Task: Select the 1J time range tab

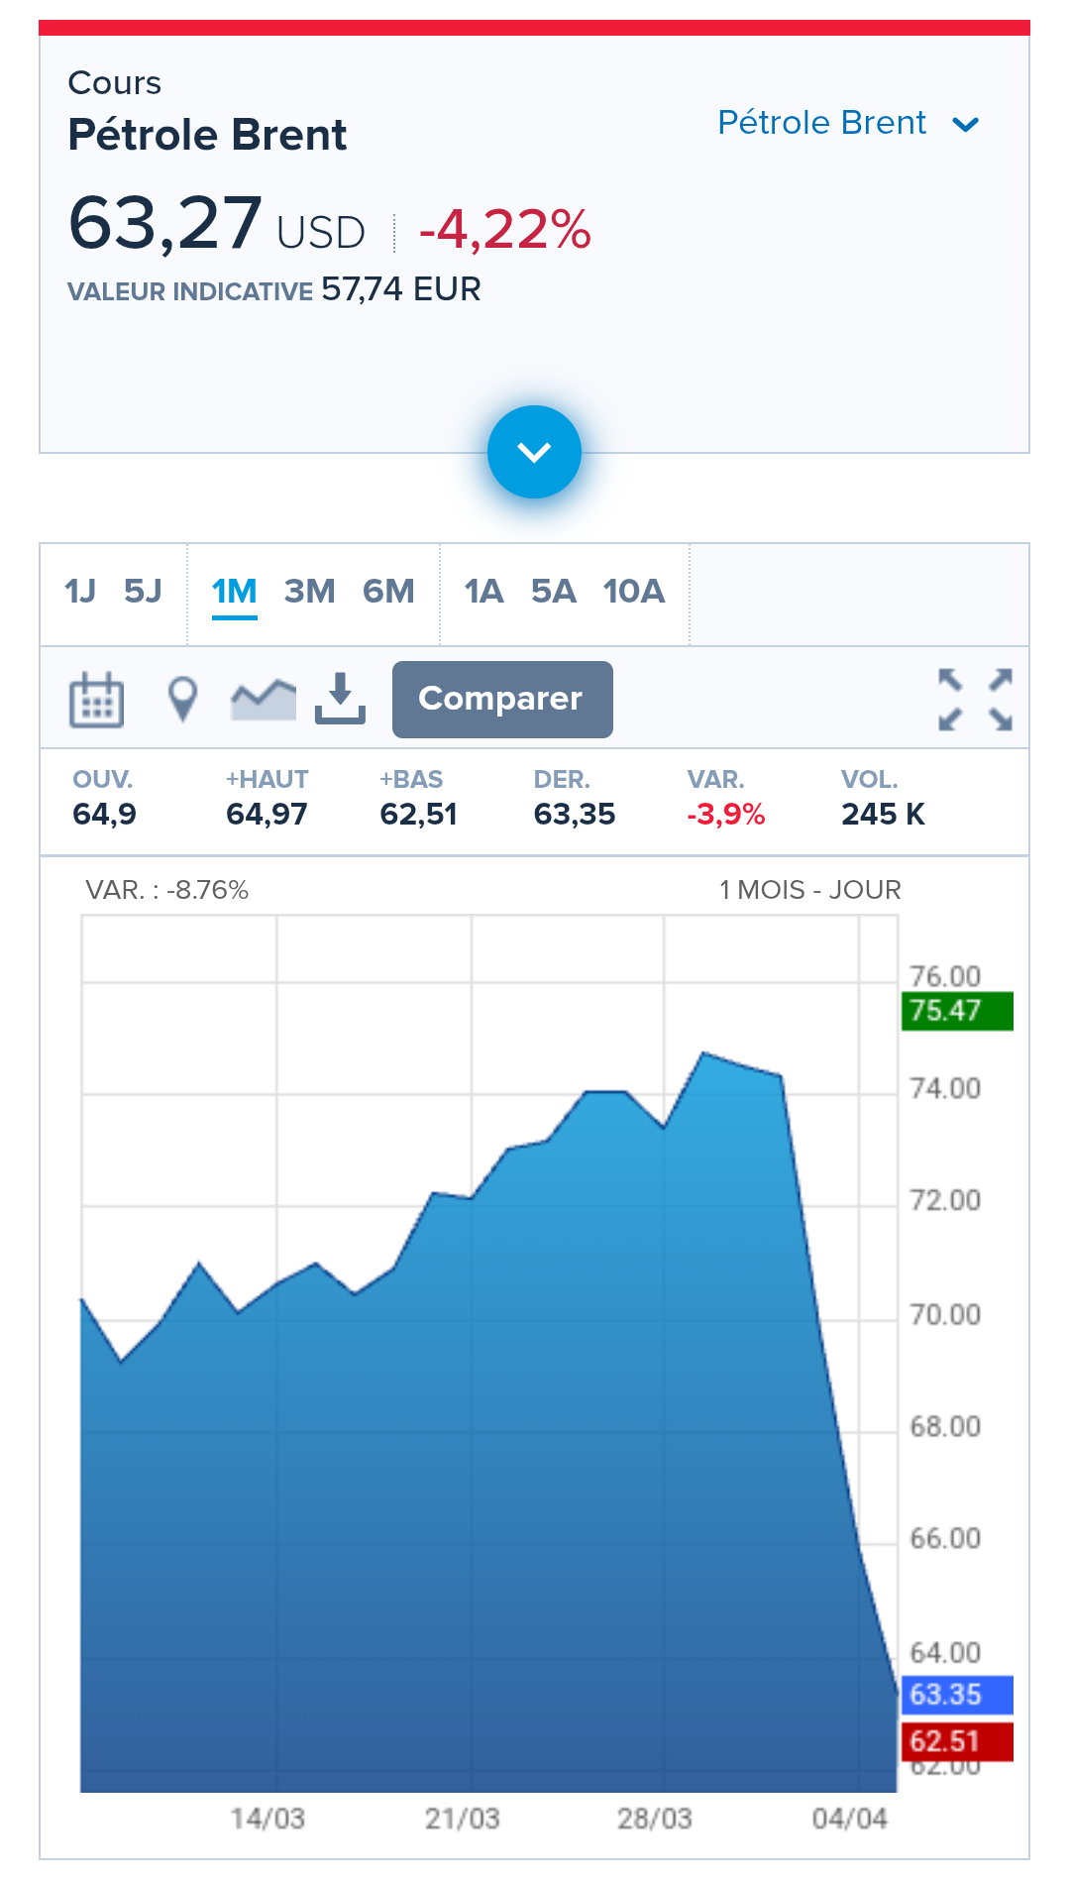Action: 80,592
